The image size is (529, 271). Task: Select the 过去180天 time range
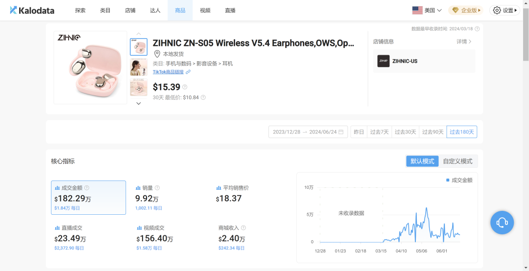[x=461, y=132]
